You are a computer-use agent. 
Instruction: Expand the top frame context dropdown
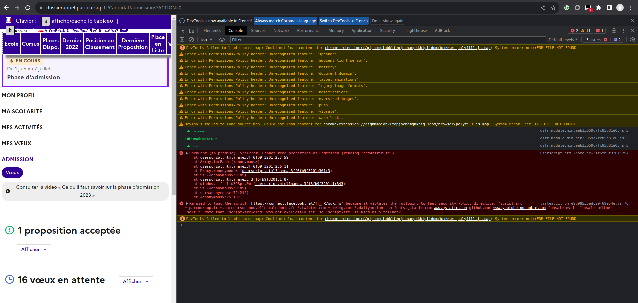206,40
